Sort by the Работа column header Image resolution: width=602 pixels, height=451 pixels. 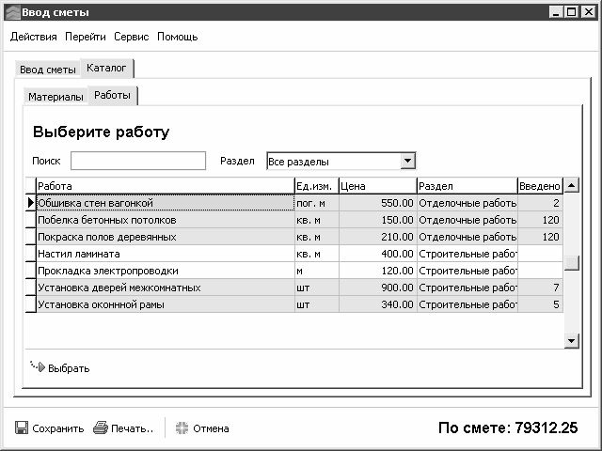point(166,186)
